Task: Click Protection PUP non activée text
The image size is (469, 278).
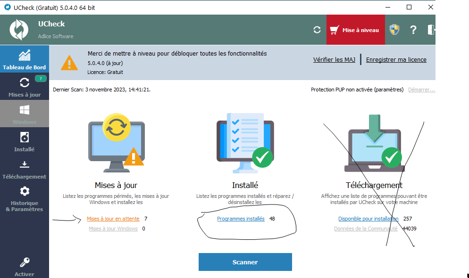Action: (357, 90)
